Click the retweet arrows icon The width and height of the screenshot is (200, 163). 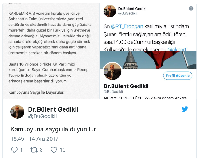coord(34,150)
